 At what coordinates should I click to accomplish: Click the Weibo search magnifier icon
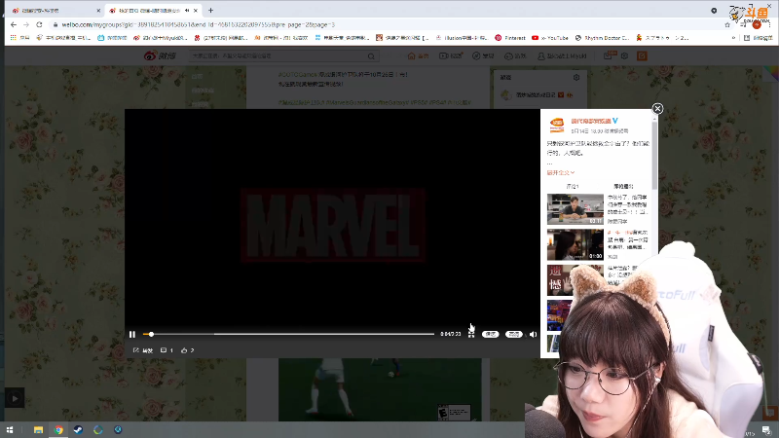[371, 56]
